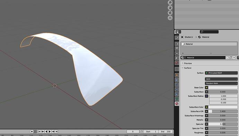Click the Base Color swatch
239x136 pixels.
point(223,88)
